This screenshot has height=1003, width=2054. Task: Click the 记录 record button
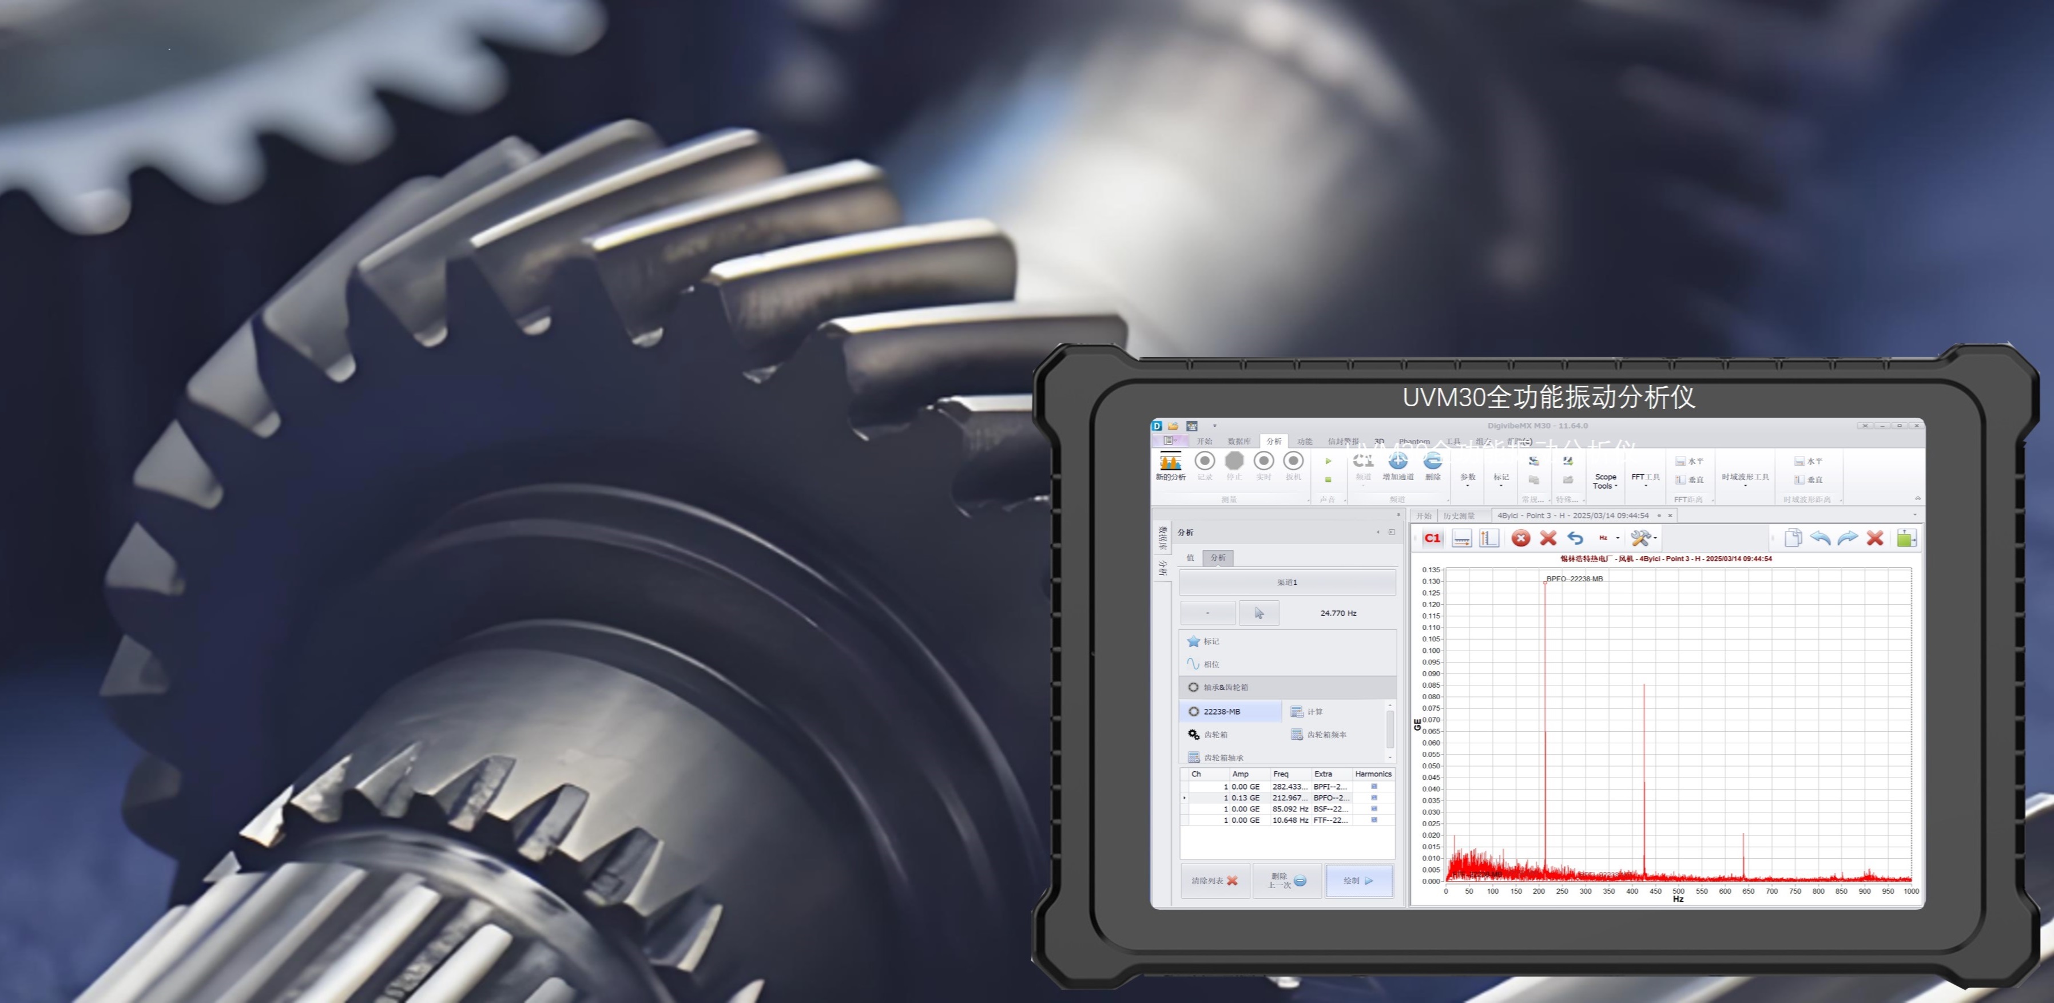click(1205, 466)
